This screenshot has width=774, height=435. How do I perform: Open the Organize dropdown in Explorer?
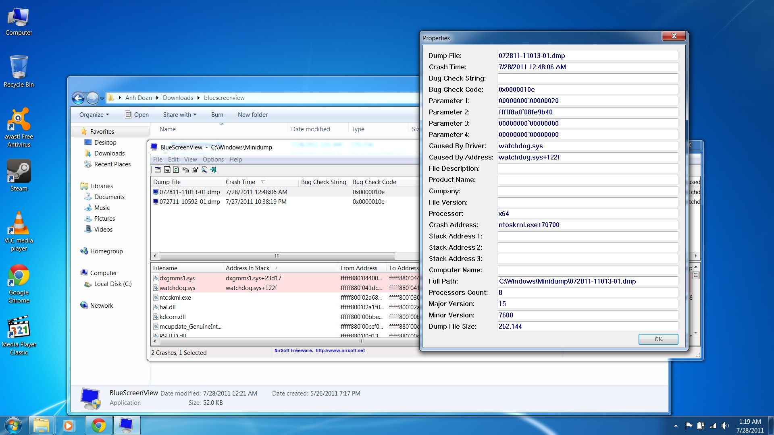point(94,115)
